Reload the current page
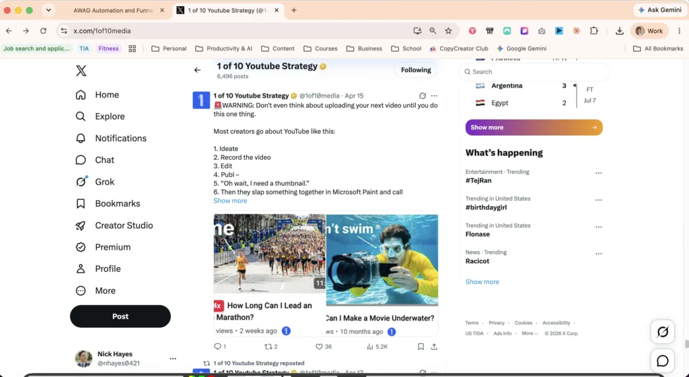The width and height of the screenshot is (689, 377). point(43,31)
